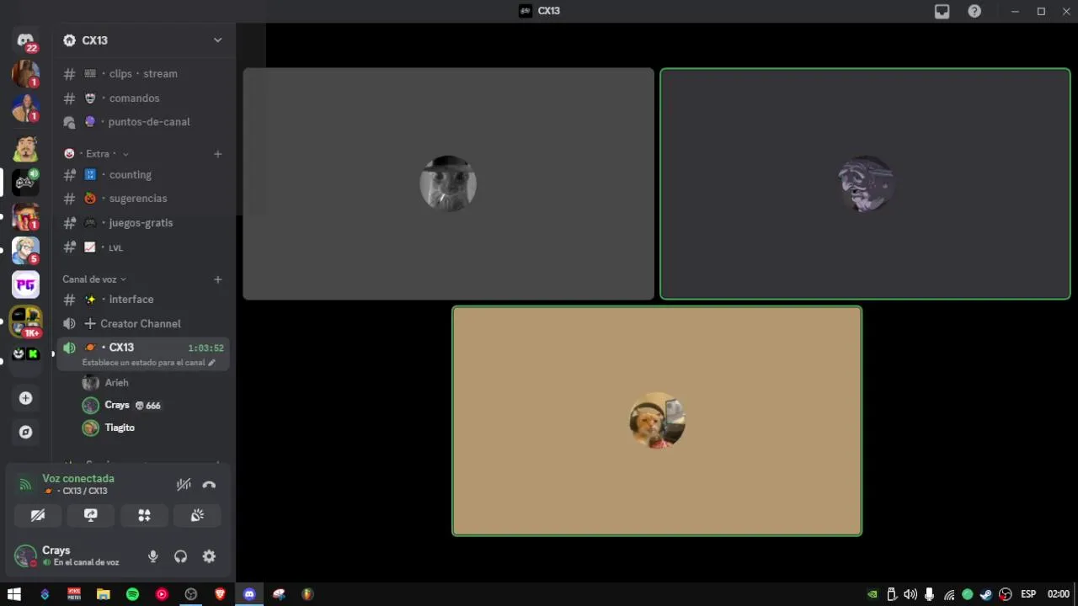Open OBS Studio from the taskbar
Screen dimensions: 1078x606
(191, 594)
